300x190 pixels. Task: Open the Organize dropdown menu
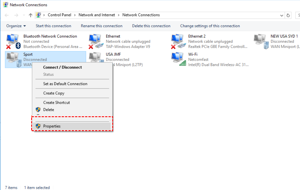pos(16,26)
